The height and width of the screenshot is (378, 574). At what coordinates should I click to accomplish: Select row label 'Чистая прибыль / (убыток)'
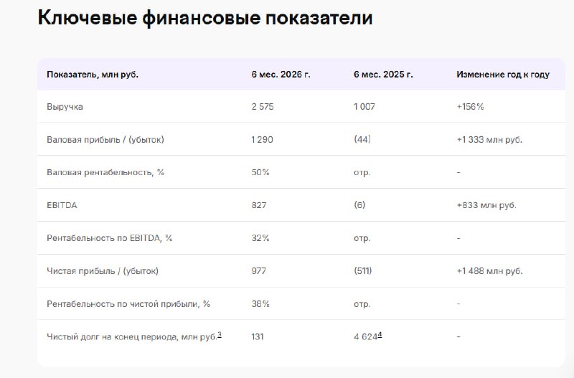pos(103,271)
